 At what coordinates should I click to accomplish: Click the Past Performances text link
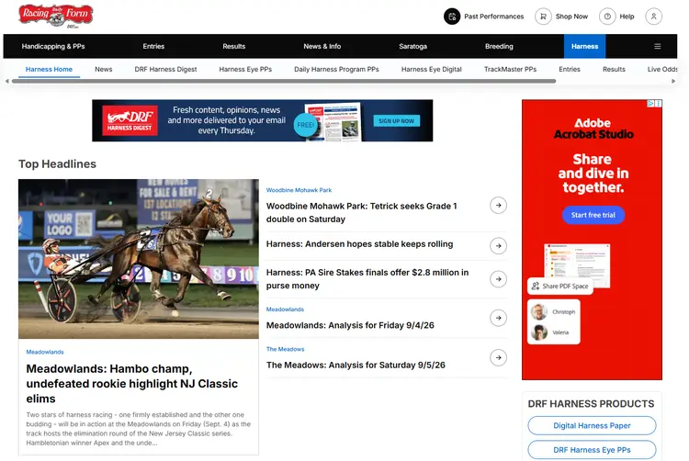click(494, 17)
